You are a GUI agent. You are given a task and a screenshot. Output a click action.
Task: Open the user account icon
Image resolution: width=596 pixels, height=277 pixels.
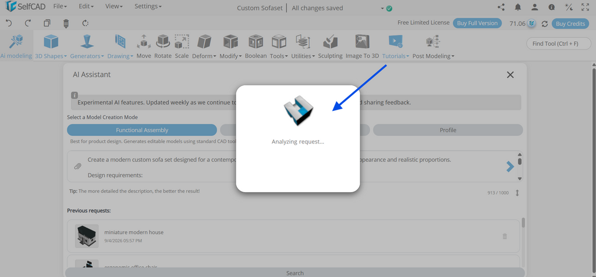pyautogui.click(x=535, y=7)
